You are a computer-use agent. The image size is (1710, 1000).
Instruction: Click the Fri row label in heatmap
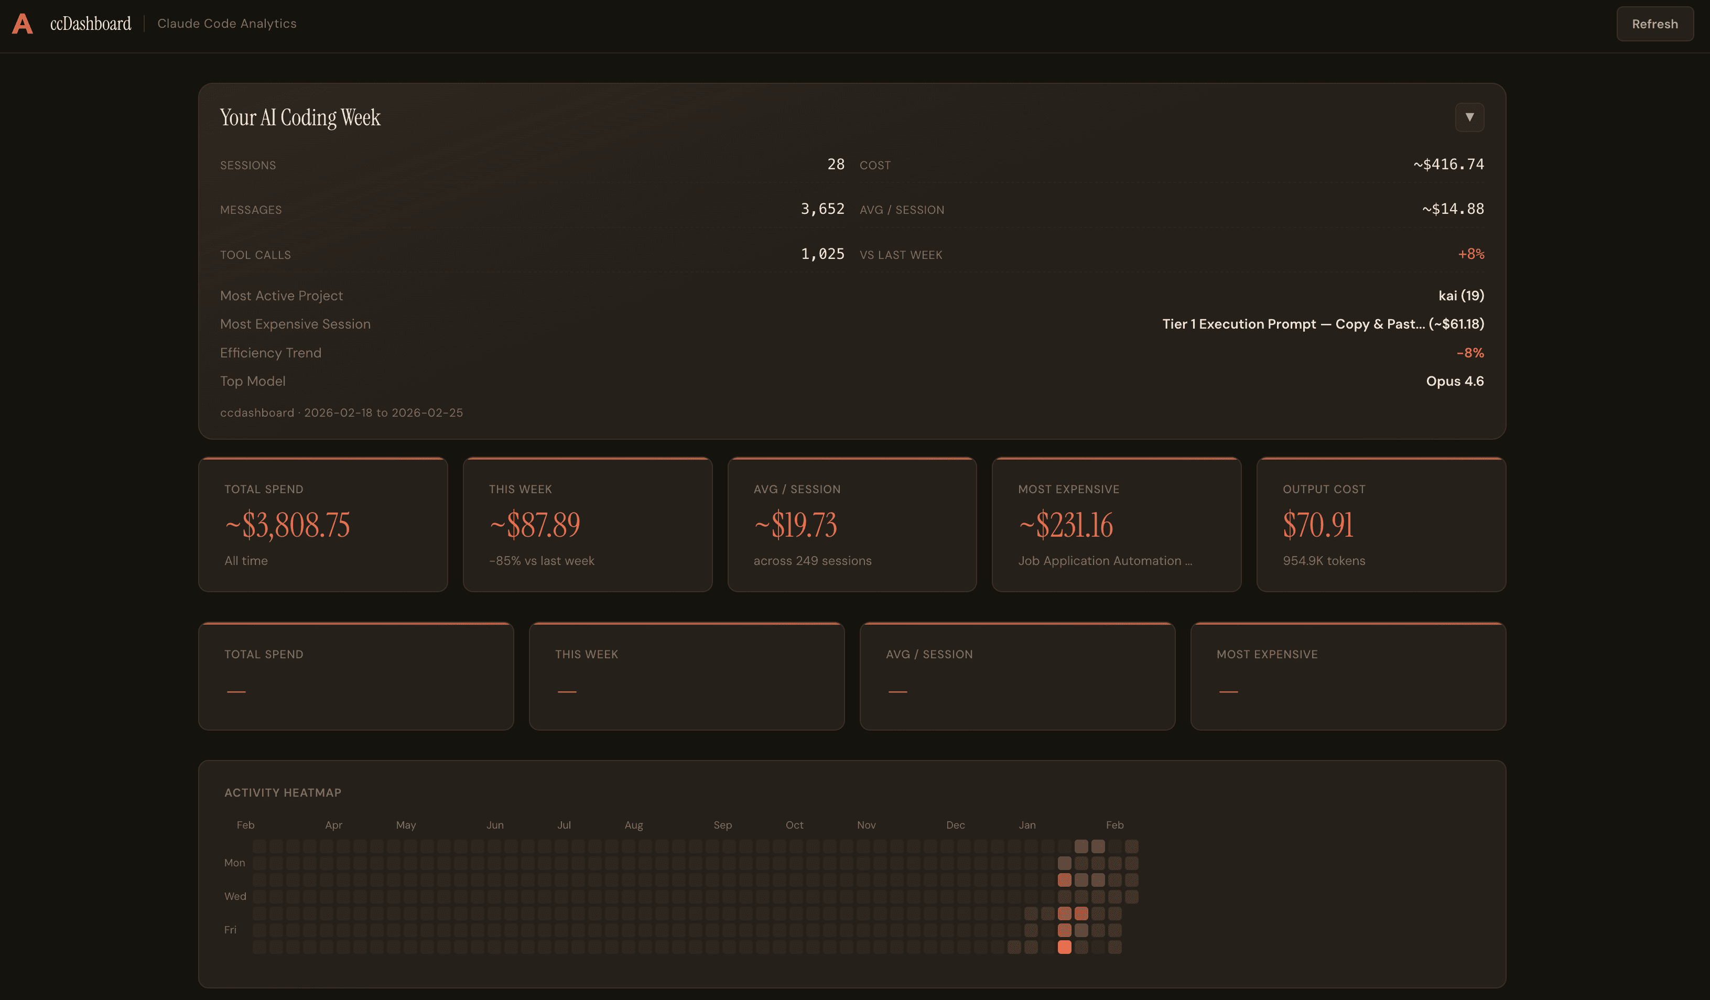click(x=230, y=930)
